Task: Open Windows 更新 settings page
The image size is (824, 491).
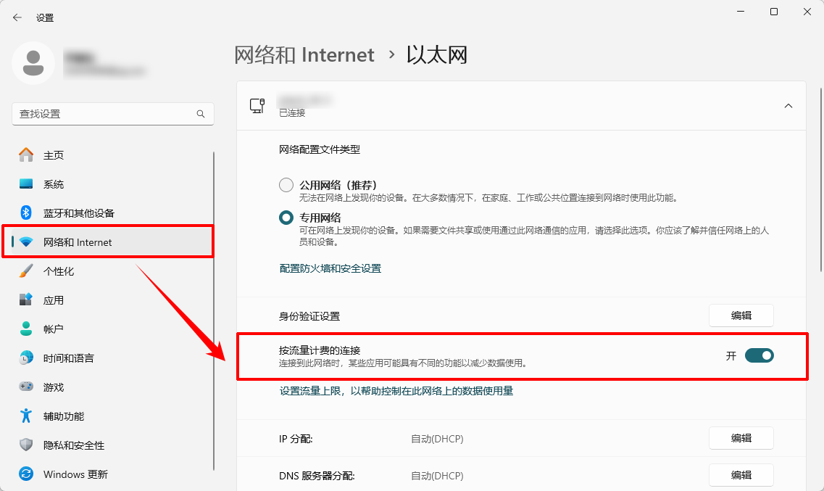Action: click(x=112, y=474)
